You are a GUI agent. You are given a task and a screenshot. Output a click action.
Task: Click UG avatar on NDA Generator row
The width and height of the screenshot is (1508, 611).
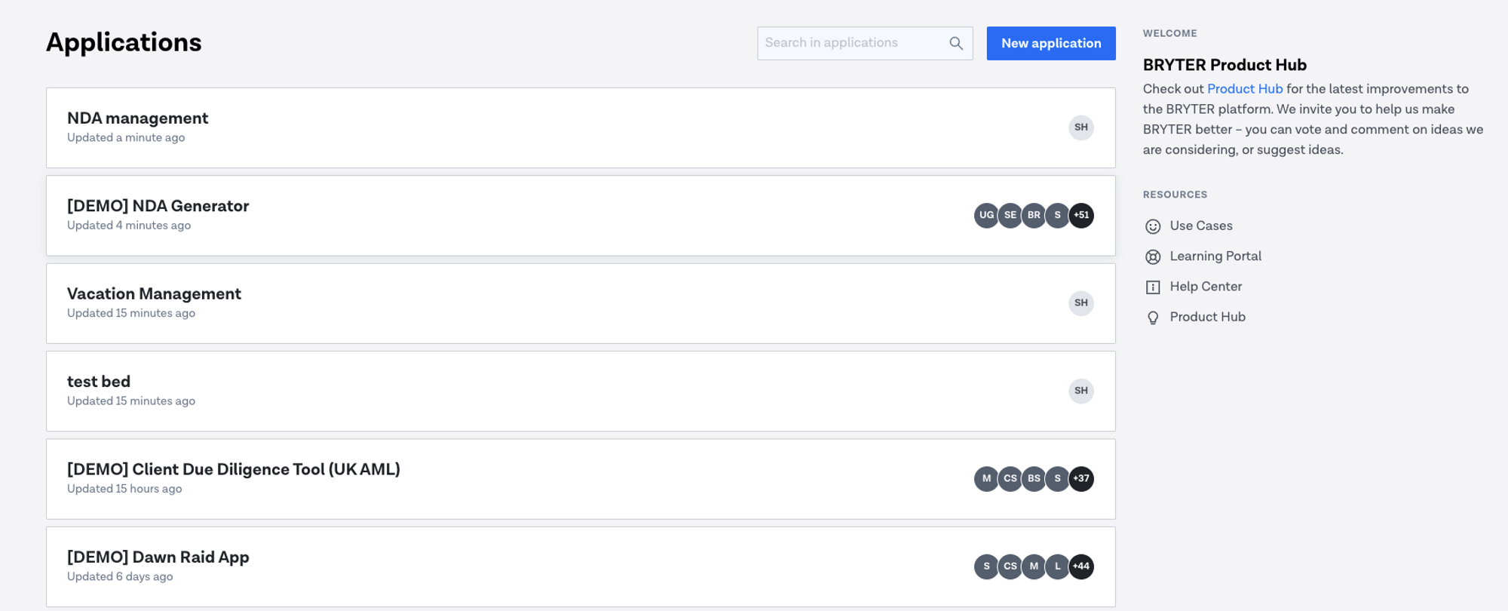[985, 216]
